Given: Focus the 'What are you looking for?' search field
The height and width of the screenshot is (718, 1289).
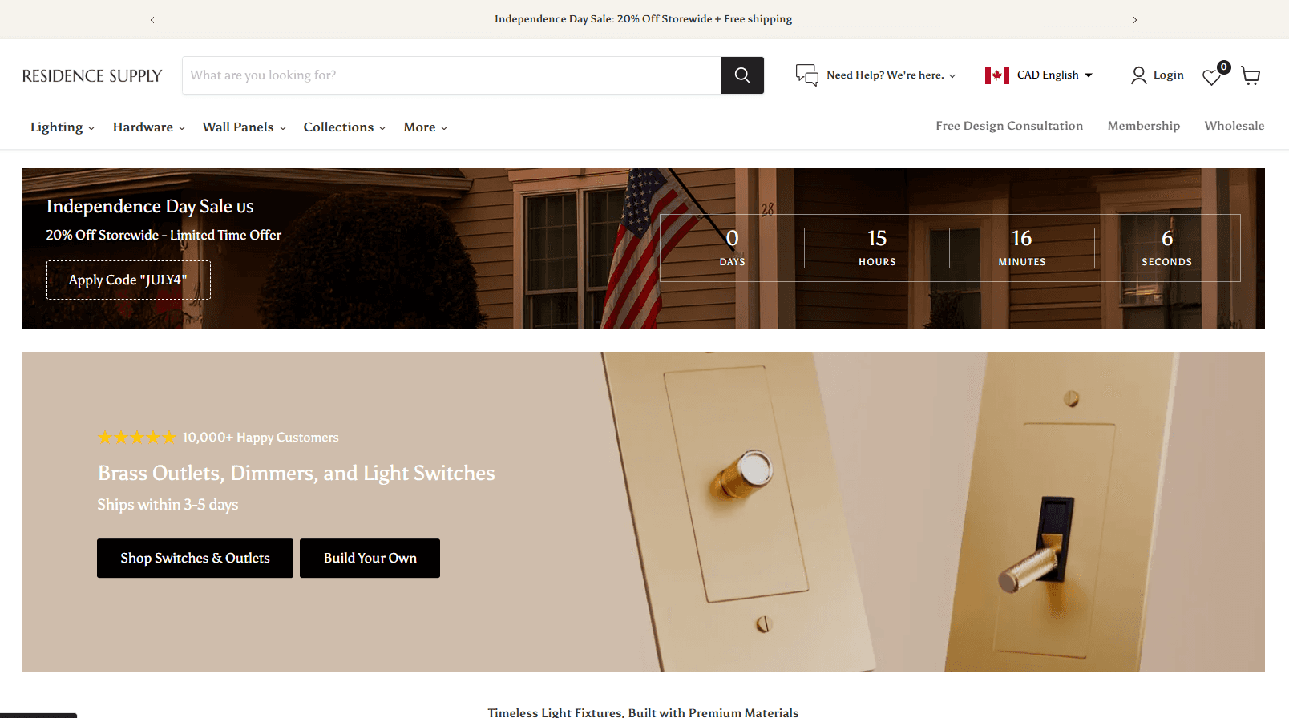Looking at the screenshot, I should tap(451, 75).
